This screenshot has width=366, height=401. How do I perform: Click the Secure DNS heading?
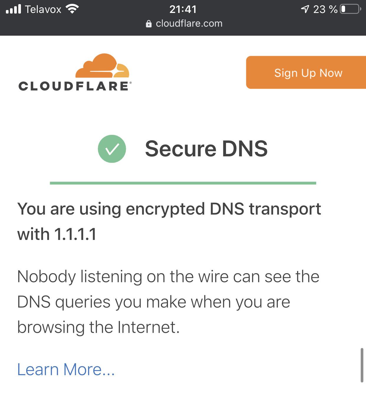click(206, 149)
